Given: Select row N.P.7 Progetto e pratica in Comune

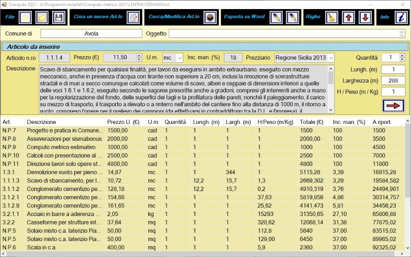Looking at the screenshot, I should coord(202,130).
